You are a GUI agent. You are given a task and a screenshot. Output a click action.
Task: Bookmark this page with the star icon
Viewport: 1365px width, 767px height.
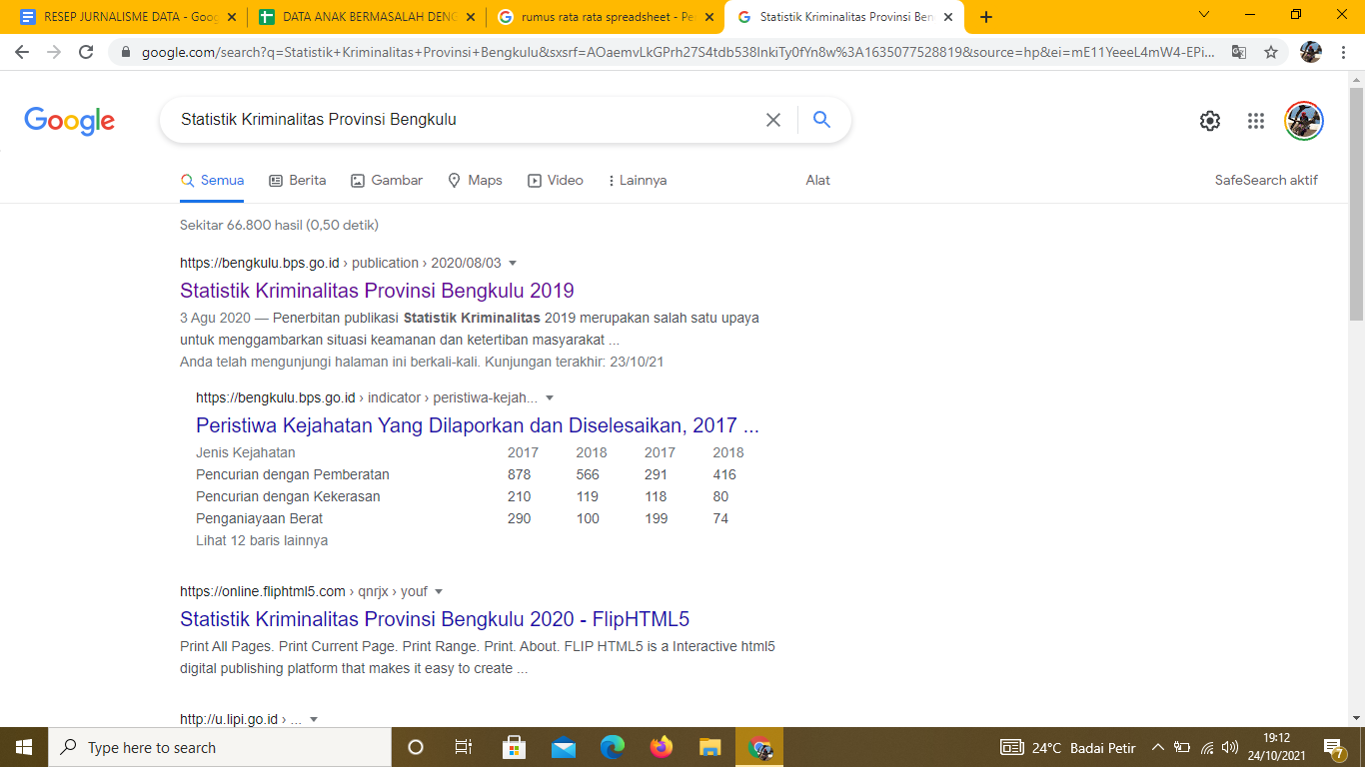1271,53
